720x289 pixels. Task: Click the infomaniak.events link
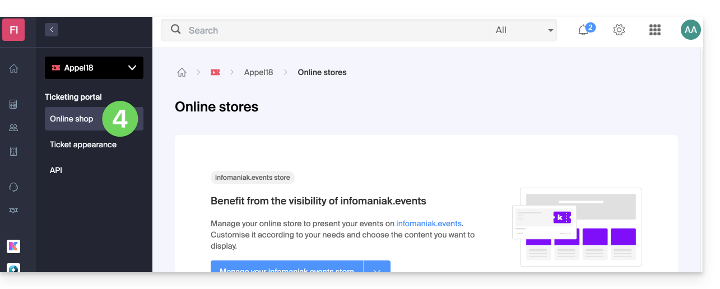[x=429, y=223]
